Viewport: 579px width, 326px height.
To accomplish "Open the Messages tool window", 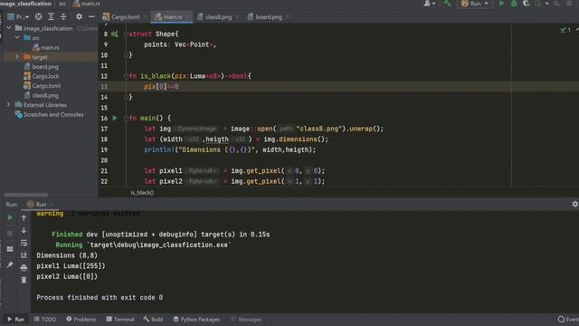I will [246, 319].
